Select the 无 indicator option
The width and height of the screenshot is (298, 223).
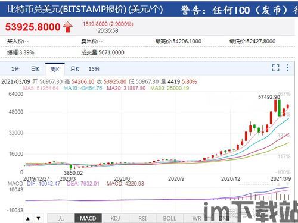pos(61,218)
